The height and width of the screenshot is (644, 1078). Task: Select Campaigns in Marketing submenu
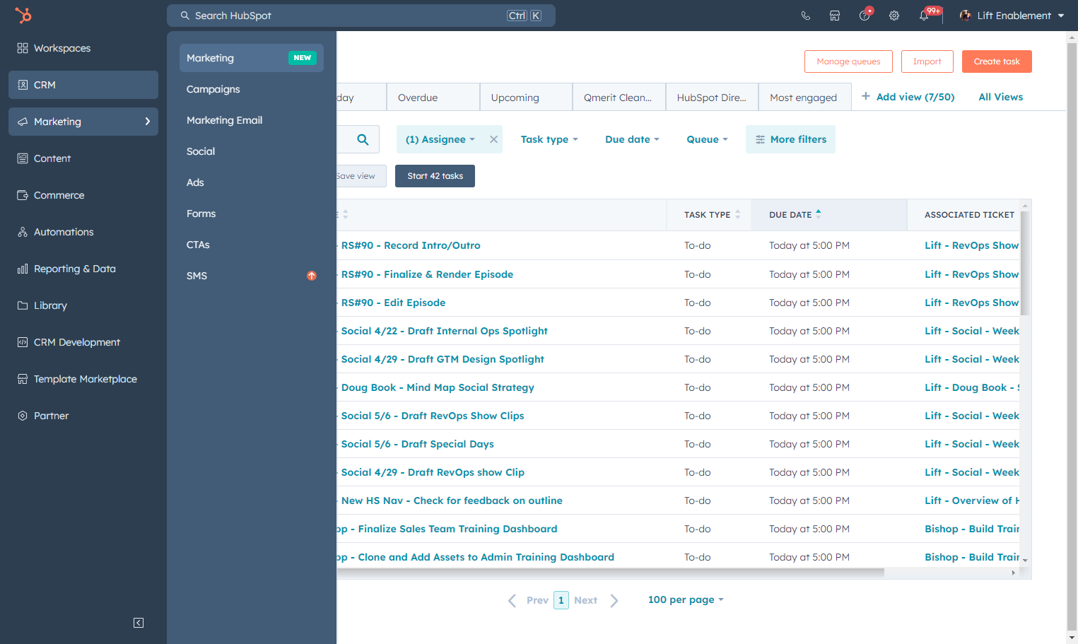tap(252, 89)
